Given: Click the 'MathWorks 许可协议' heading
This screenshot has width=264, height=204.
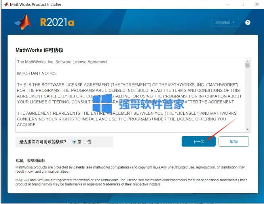Looking at the screenshot, I should tap(40, 50).
